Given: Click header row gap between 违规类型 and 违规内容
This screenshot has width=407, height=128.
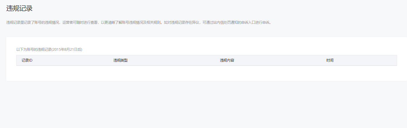Looking at the screenshot, I should point(174,60).
